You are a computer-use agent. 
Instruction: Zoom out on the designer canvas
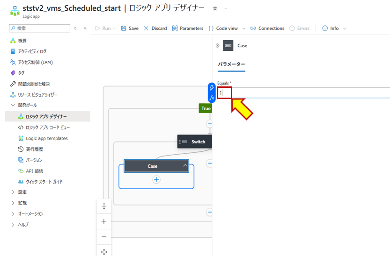pyautogui.click(x=104, y=237)
